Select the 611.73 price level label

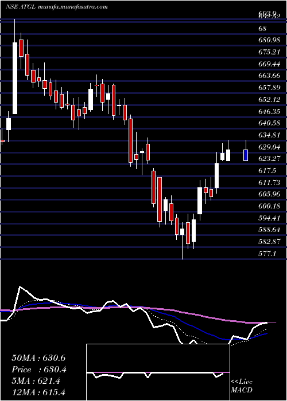tap(269, 182)
